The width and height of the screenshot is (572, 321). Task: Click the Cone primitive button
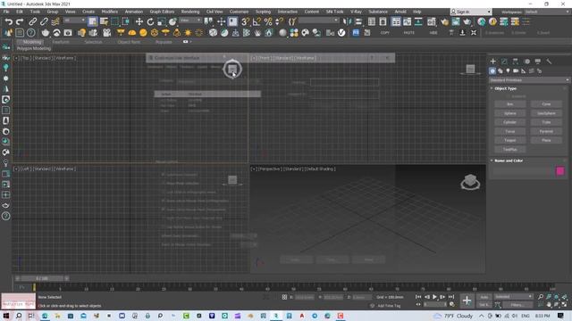546,104
